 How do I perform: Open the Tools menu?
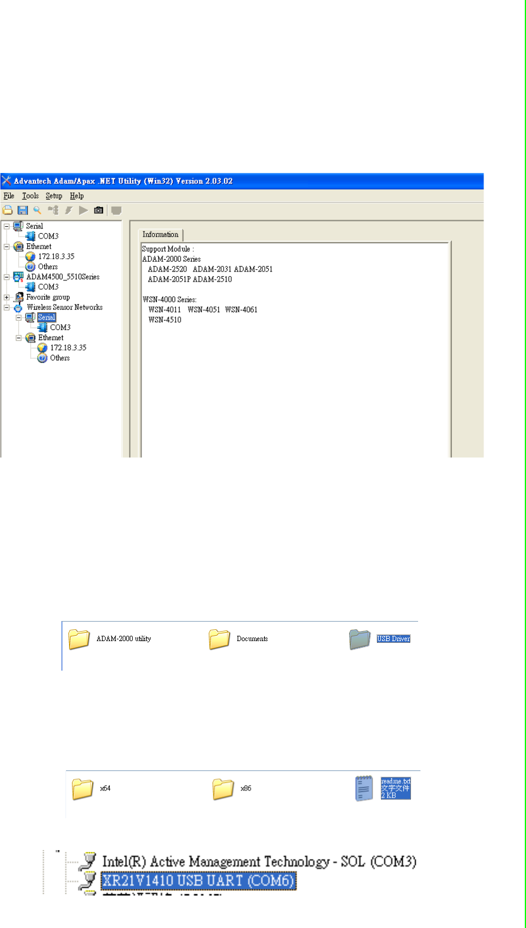coord(30,196)
